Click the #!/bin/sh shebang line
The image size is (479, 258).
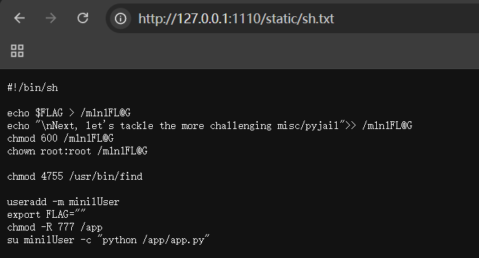click(x=32, y=87)
